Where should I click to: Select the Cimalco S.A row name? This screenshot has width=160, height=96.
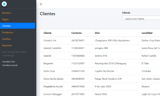(50, 41)
